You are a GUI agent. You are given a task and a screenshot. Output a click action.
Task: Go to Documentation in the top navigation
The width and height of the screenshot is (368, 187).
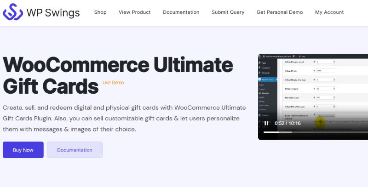click(181, 12)
